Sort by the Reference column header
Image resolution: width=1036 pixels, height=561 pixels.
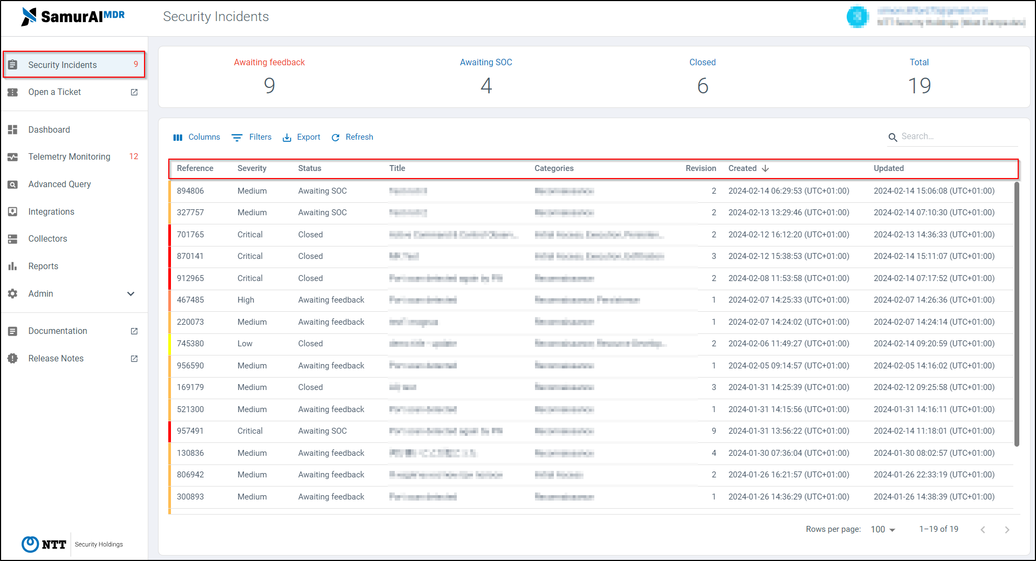coord(195,168)
